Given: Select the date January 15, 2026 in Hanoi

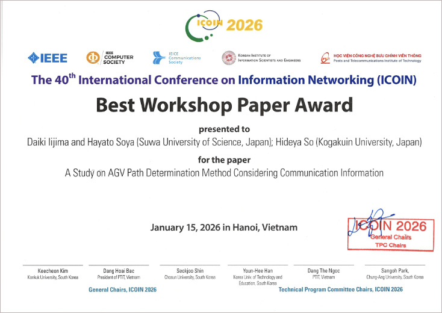Looking at the screenshot, I should pyautogui.click(x=223, y=228).
